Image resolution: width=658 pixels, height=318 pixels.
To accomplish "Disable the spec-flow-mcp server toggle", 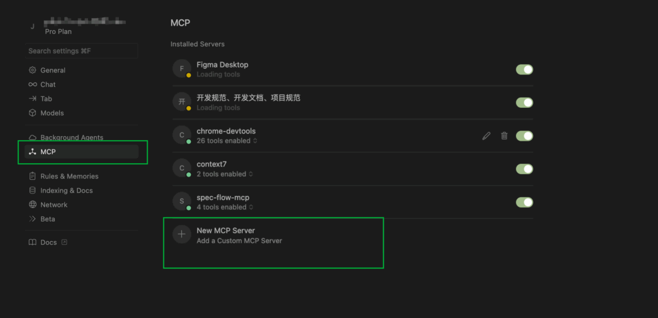I will point(524,202).
